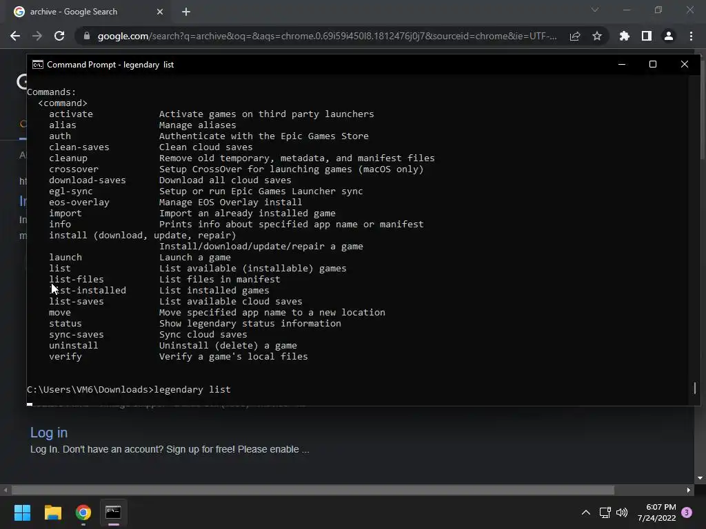Maximize the Command Prompt window
This screenshot has width=706, height=529.
click(x=653, y=64)
